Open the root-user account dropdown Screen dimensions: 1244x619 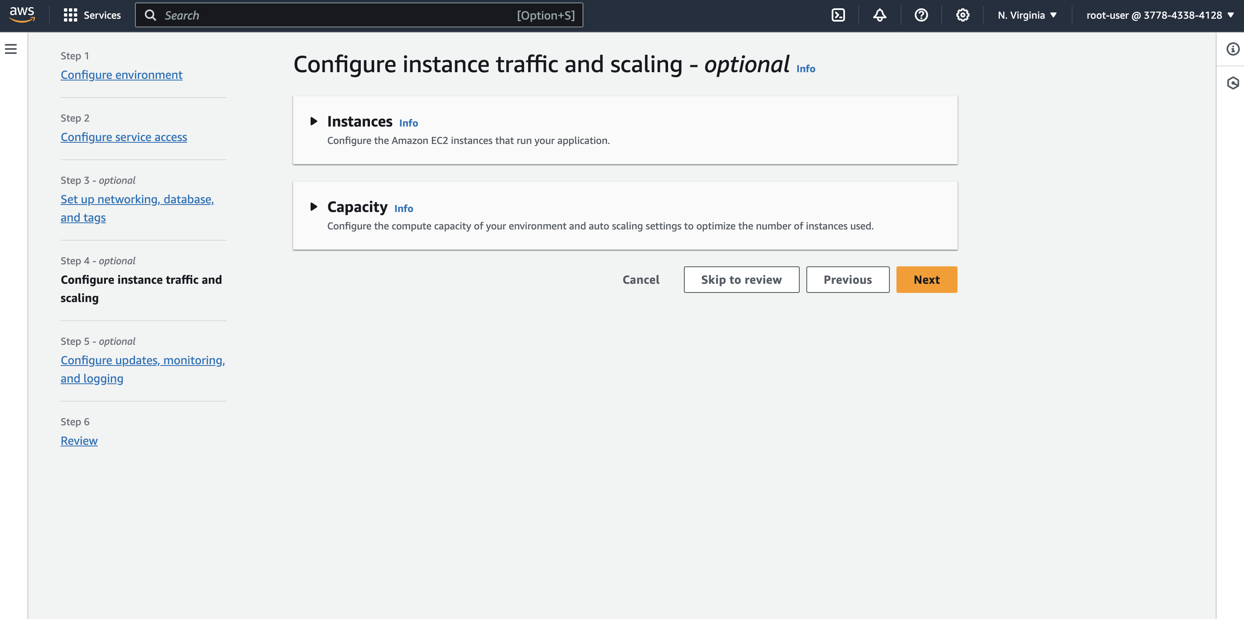[1159, 15]
